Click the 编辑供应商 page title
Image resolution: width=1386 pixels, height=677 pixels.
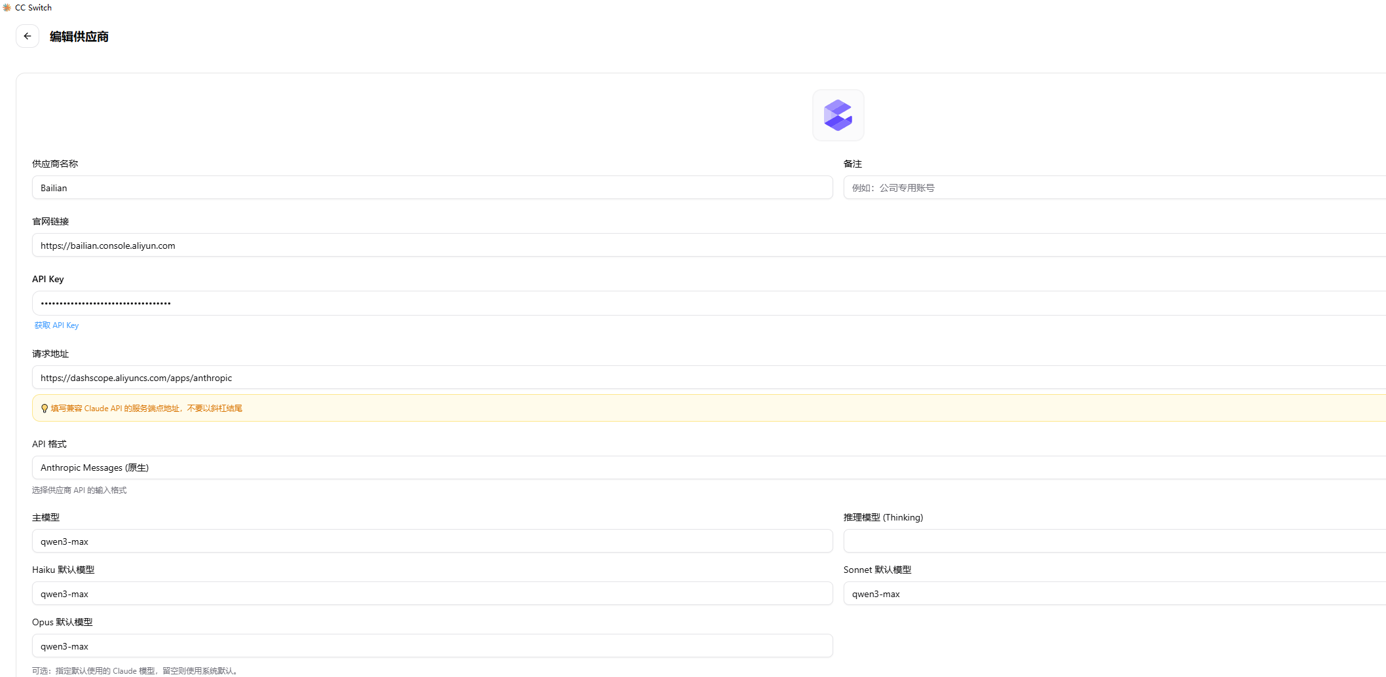pos(79,37)
